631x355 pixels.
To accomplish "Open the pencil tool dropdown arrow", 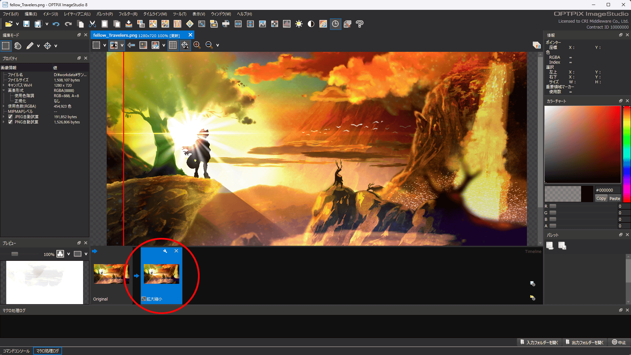I will pos(38,46).
